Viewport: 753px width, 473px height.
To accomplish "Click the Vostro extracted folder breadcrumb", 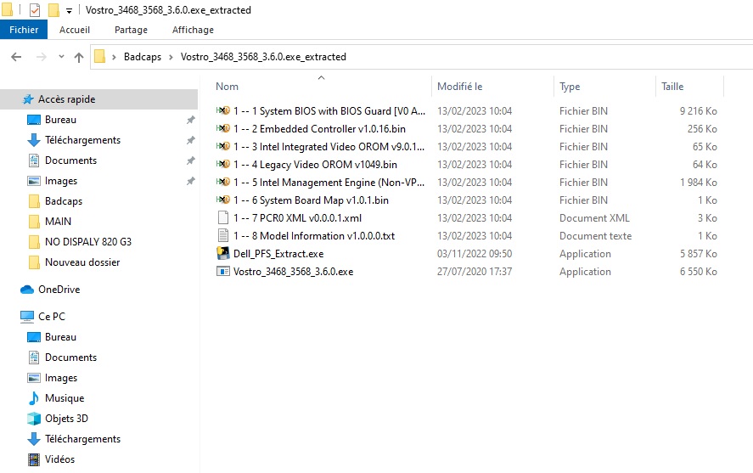I will [263, 57].
